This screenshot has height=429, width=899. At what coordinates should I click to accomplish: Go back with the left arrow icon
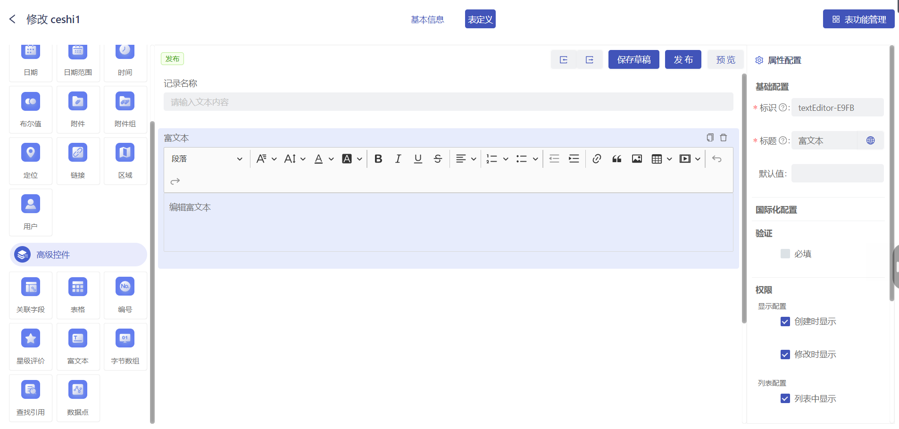click(13, 19)
